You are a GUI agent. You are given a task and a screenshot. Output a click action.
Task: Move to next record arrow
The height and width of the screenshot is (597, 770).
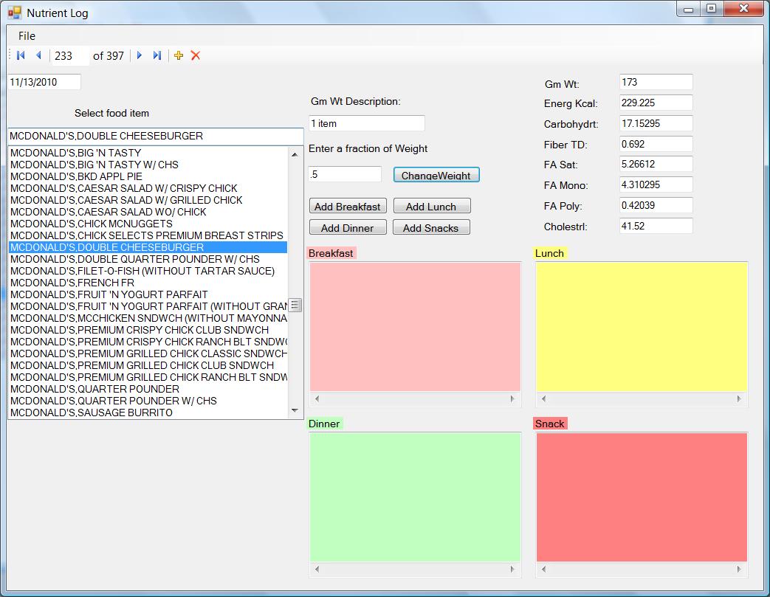click(x=140, y=55)
